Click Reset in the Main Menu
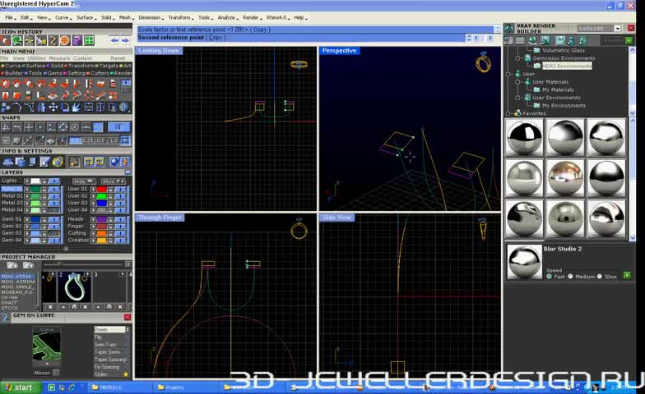 pos(118,58)
